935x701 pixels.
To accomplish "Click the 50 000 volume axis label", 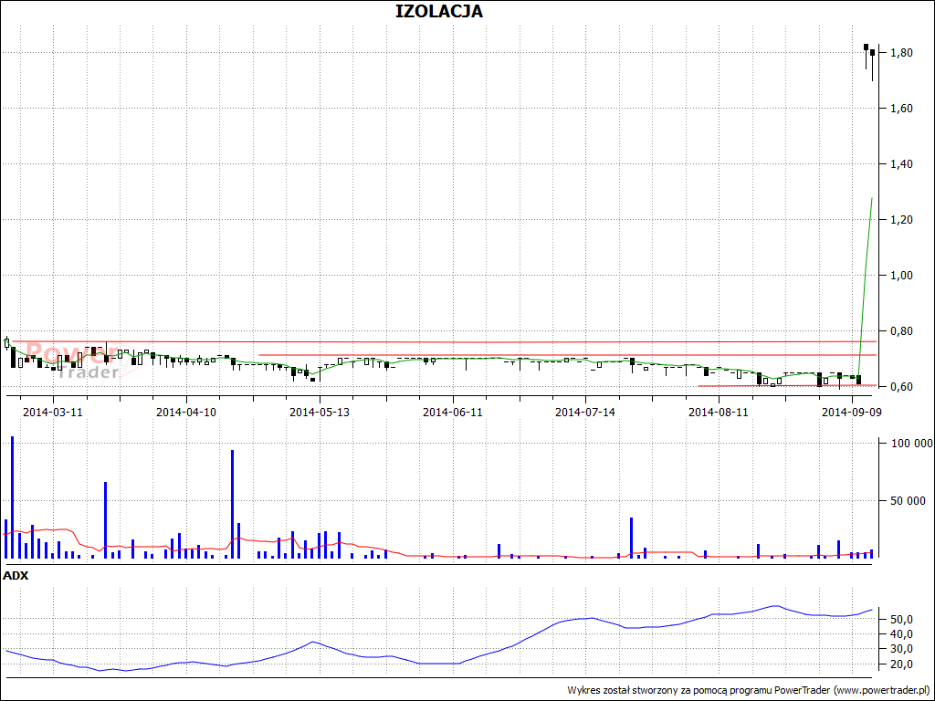I will click(x=909, y=501).
